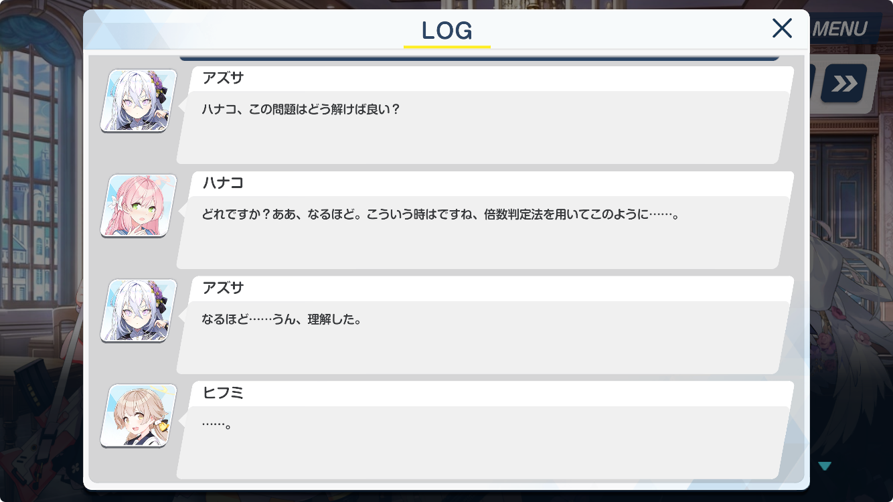
Task: Click the dark blue bar atop log list
Action: 479,58
